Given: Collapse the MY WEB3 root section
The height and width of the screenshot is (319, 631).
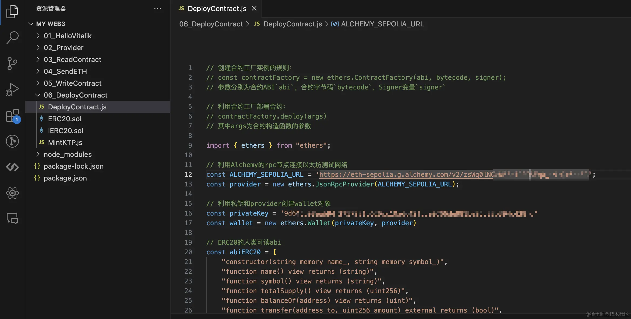Looking at the screenshot, I should [x=50, y=24].
